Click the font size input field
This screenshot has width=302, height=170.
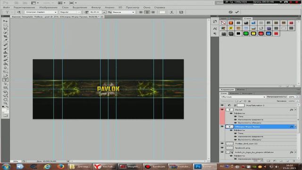coord(95,12)
